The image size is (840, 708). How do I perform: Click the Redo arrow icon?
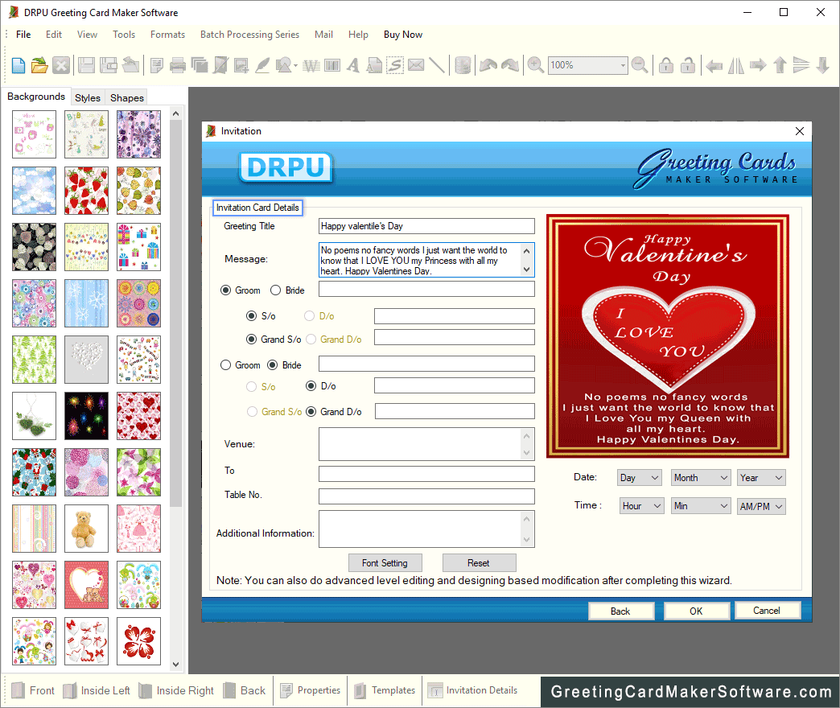click(510, 65)
